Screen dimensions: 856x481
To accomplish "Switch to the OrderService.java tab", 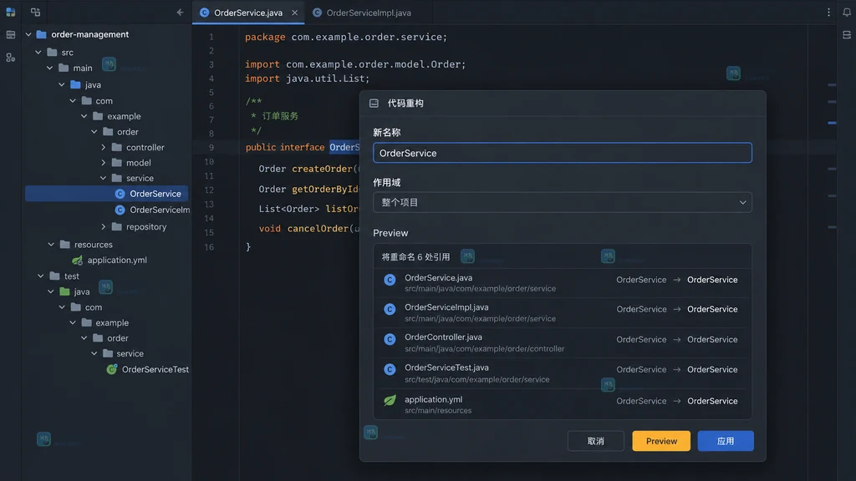I will (248, 13).
